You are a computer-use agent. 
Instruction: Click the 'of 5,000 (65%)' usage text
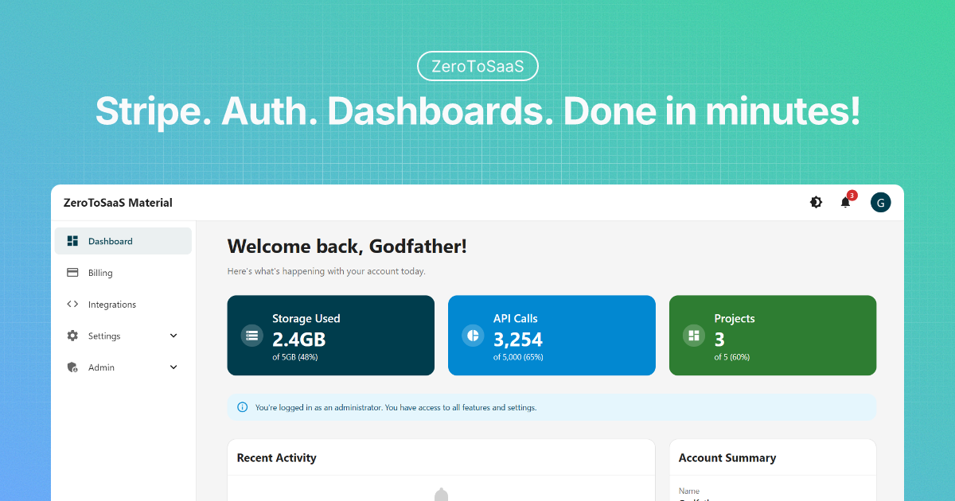tap(518, 357)
